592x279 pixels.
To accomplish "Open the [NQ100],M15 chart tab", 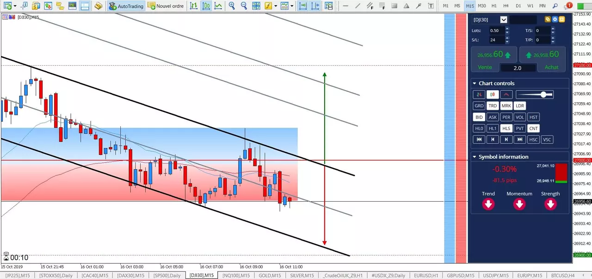I will tap(236, 275).
